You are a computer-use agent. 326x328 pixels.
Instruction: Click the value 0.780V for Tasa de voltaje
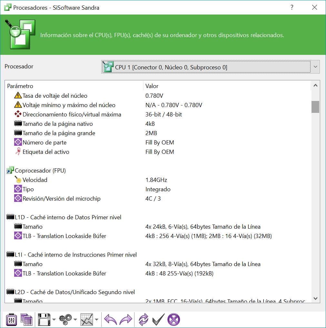154,95
